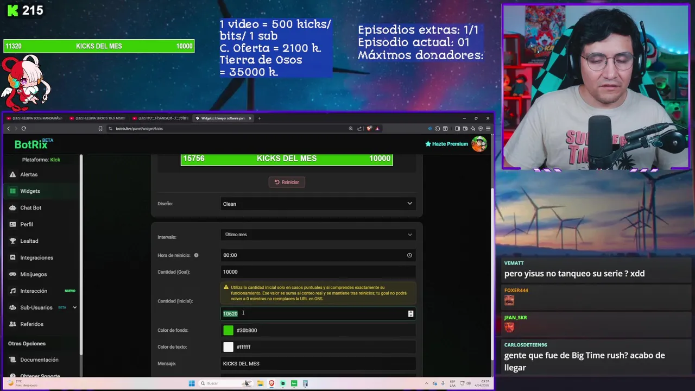Click the share icon in address bar
Screen dimensions: 695x391
tap(359, 129)
